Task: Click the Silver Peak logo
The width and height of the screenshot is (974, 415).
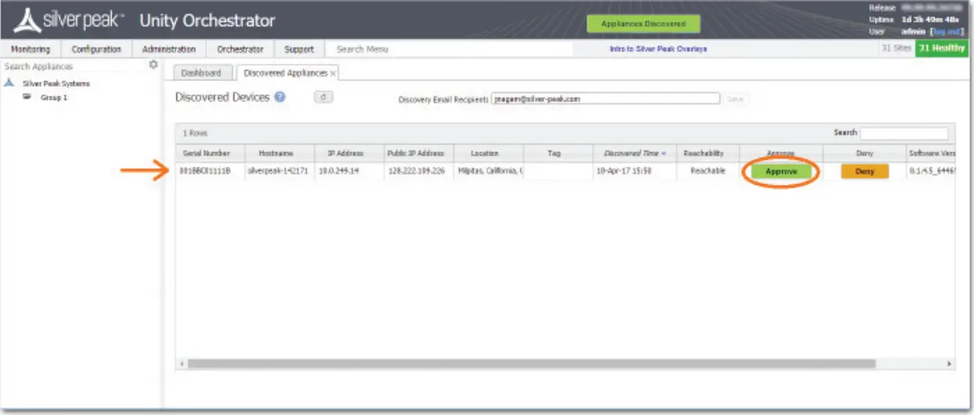Action: coord(69,20)
